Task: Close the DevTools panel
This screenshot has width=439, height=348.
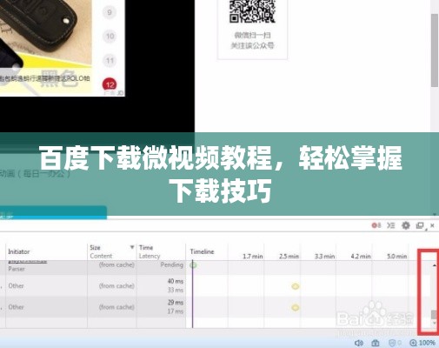Action: 432,225
